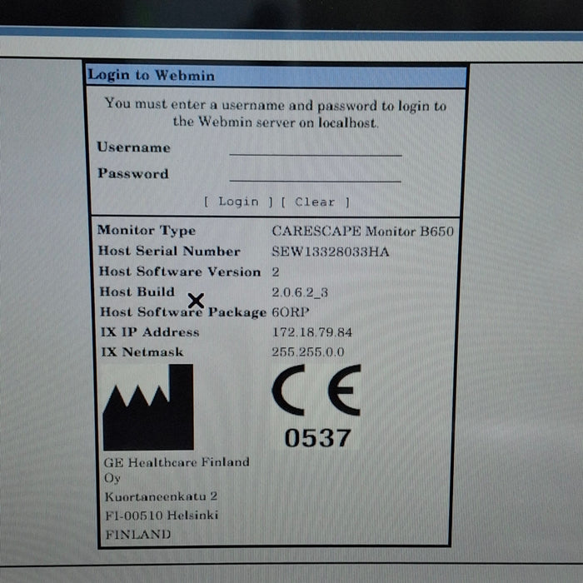
Task: Select the CARESCAPE Monitor B650 value
Action: [x=362, y=232]
